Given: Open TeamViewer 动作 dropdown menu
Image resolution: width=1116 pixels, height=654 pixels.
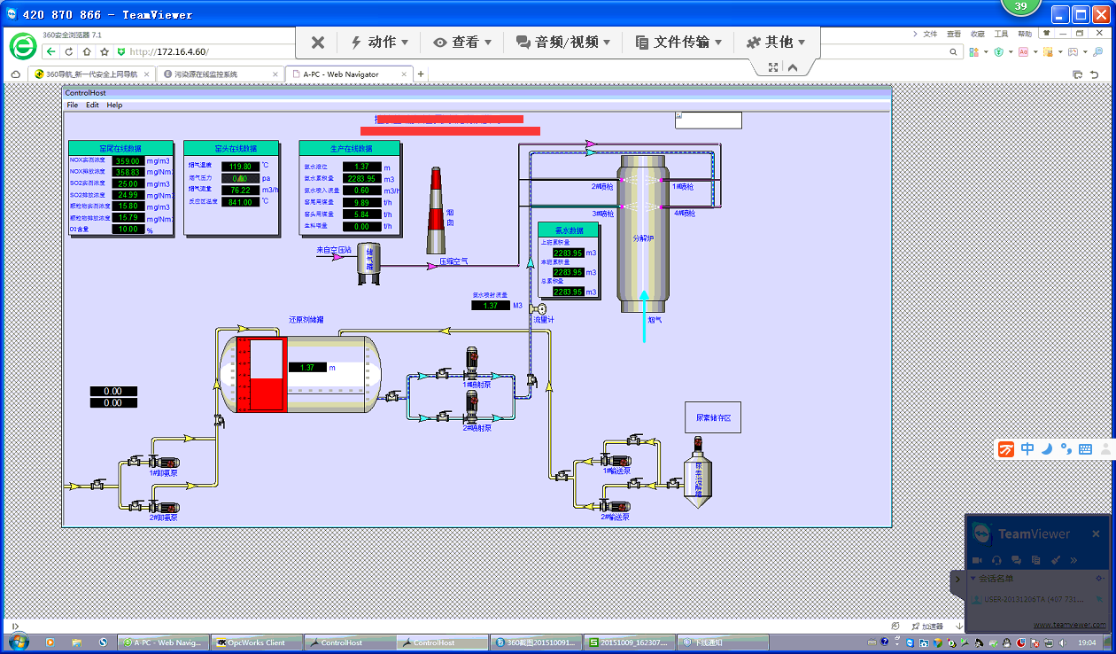Looking at the screenshot, I should pyautogui.click(x=380, y=42).
